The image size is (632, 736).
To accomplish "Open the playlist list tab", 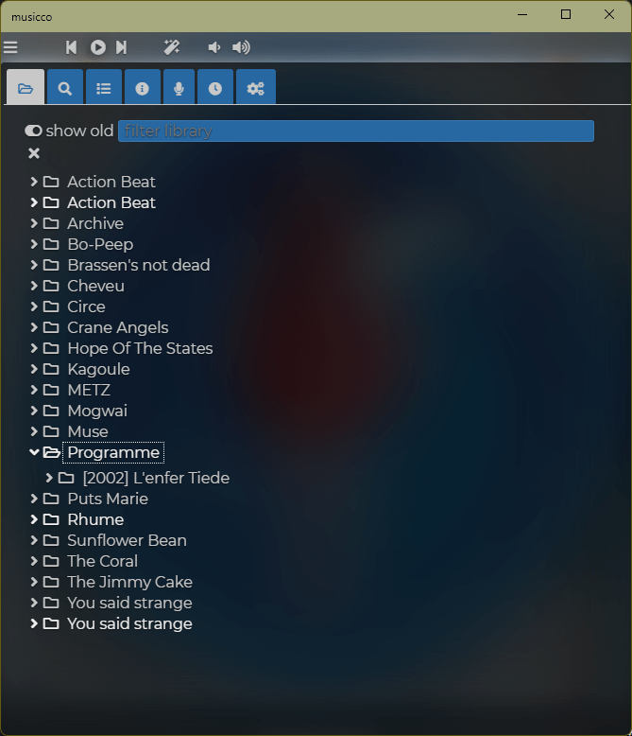I will (104, 87).
